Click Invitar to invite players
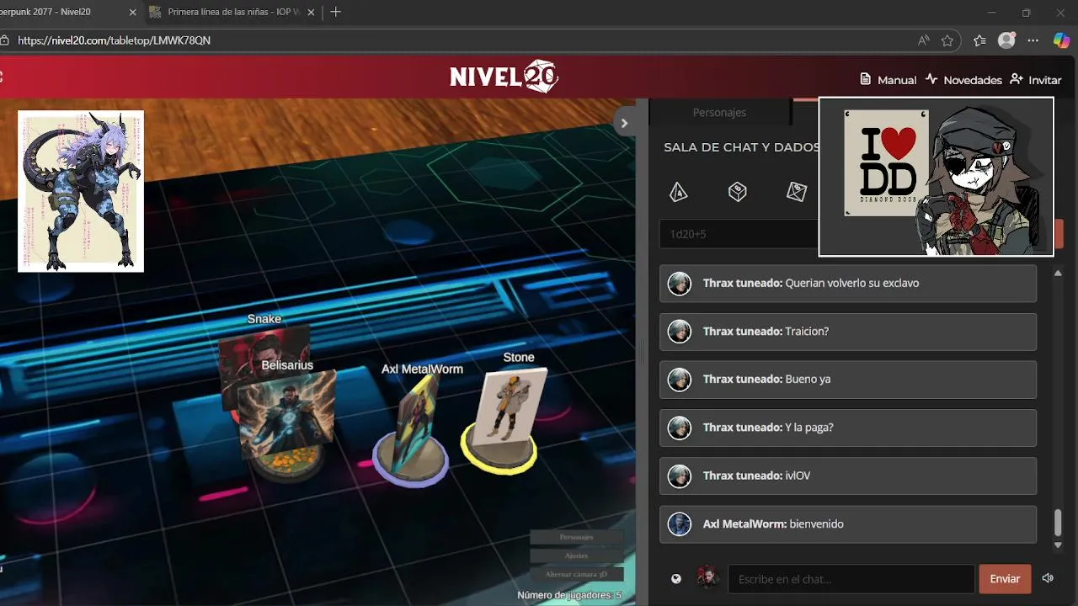1078x606 pixels. (x=1036, y=80)
